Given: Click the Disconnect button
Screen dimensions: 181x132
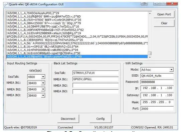Looking at the screenshot, I should tap(68, 119).
